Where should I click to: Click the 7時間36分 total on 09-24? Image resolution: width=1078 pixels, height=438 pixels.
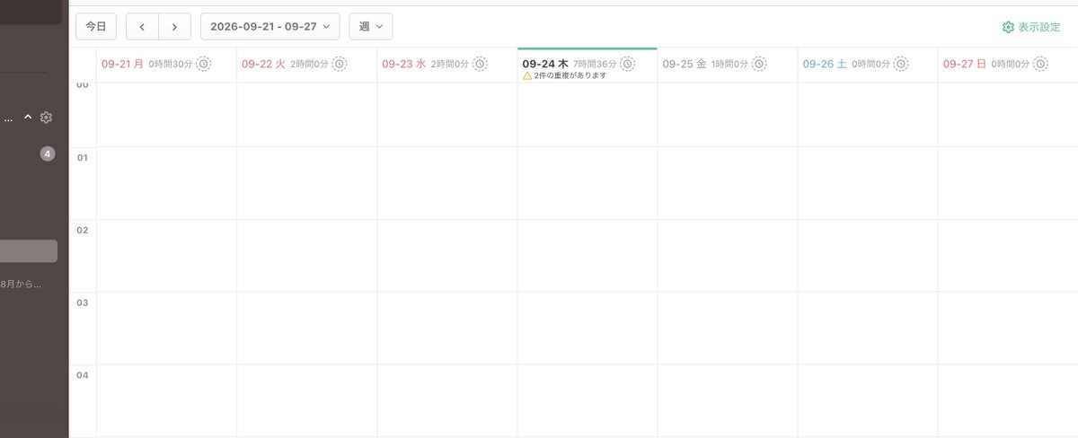pos(595,65)
